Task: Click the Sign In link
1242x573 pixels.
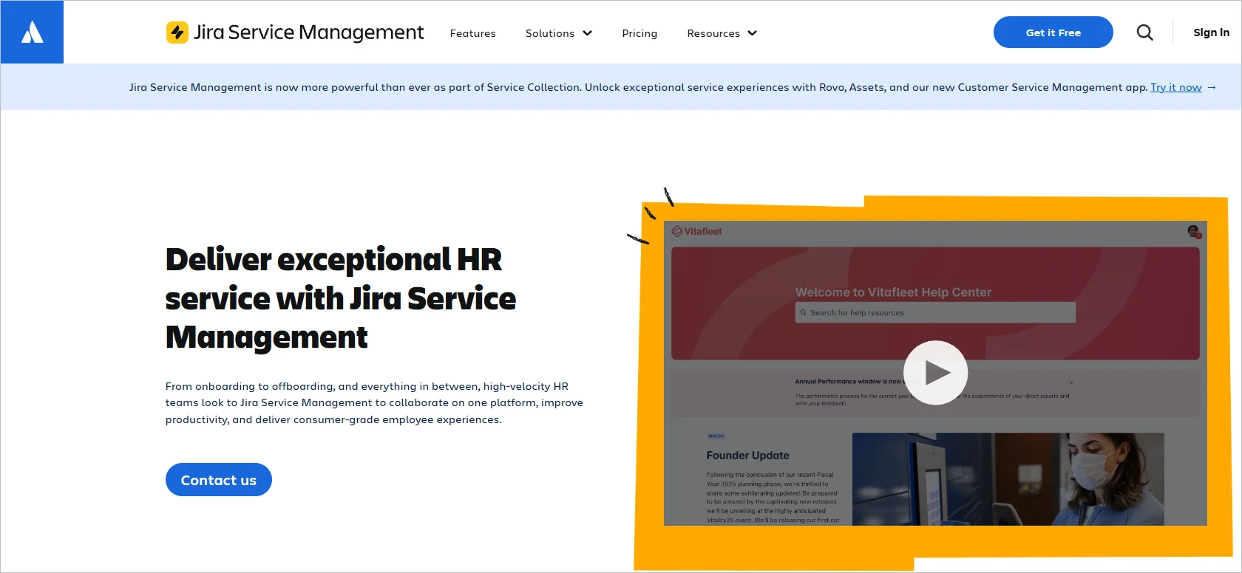Action: (x=1211, y=32)
